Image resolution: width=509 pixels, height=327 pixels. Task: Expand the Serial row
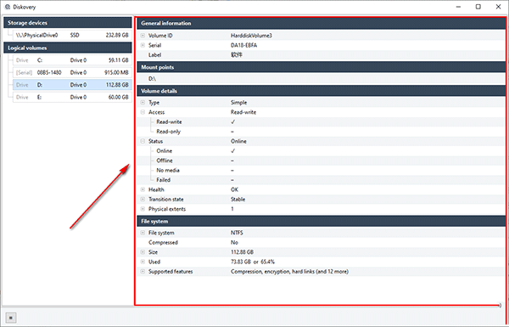click(x=143, y=45)
